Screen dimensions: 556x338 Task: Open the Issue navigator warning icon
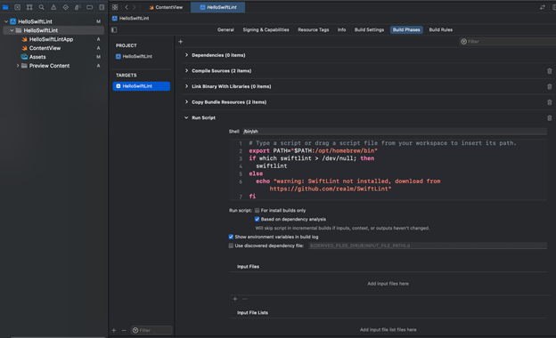tap(53, 7)
